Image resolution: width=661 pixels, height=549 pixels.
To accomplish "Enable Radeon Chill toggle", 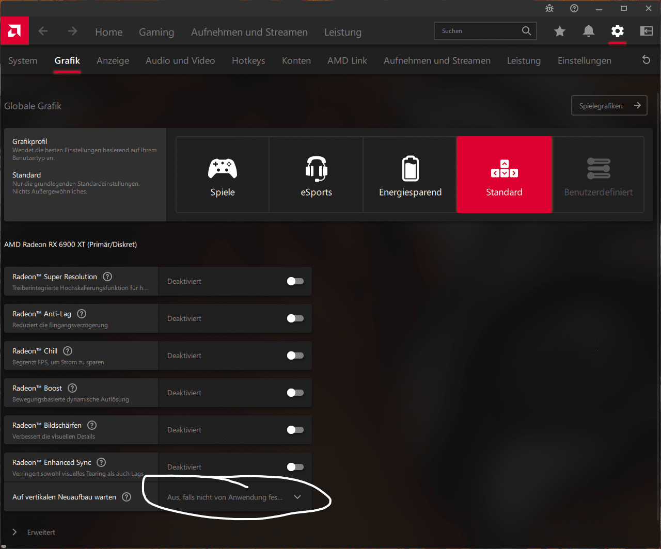I will [x=295, y=356].
